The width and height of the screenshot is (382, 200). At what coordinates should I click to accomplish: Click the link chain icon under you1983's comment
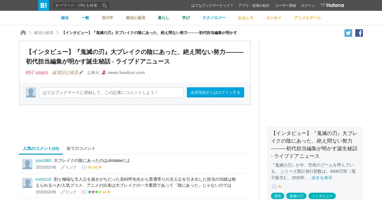63,167
